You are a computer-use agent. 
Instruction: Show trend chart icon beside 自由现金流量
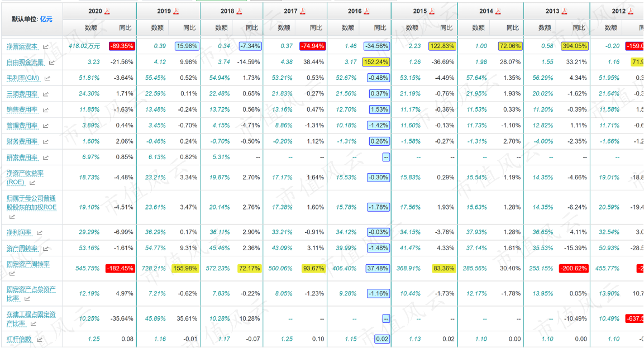[52, 63]
